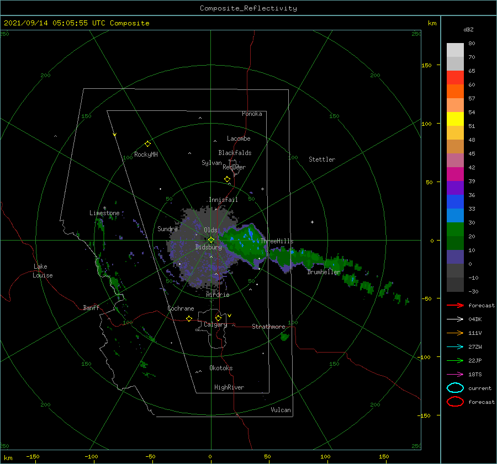Screen dimensions: 497x464
Task: Click the Composite_Reflectivity title text
Action: 248,8
